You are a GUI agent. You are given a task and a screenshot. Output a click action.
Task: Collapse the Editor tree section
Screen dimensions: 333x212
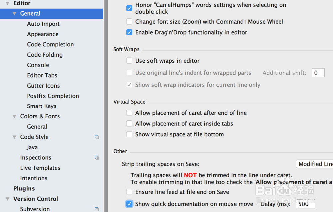point(7,3)
